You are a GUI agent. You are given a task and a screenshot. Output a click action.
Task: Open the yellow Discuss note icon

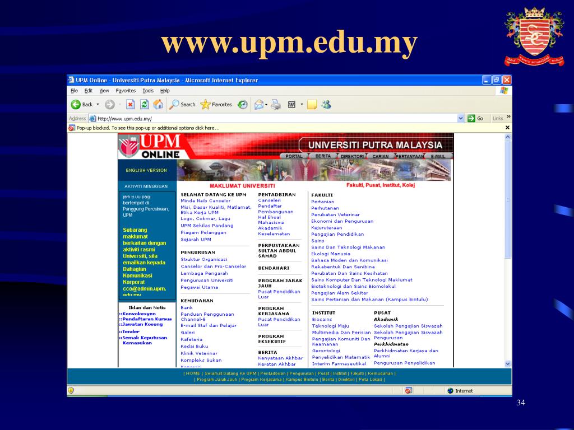coord(312,105)
